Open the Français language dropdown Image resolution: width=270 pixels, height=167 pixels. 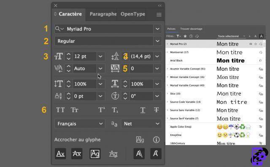click(x=80, y=124)
